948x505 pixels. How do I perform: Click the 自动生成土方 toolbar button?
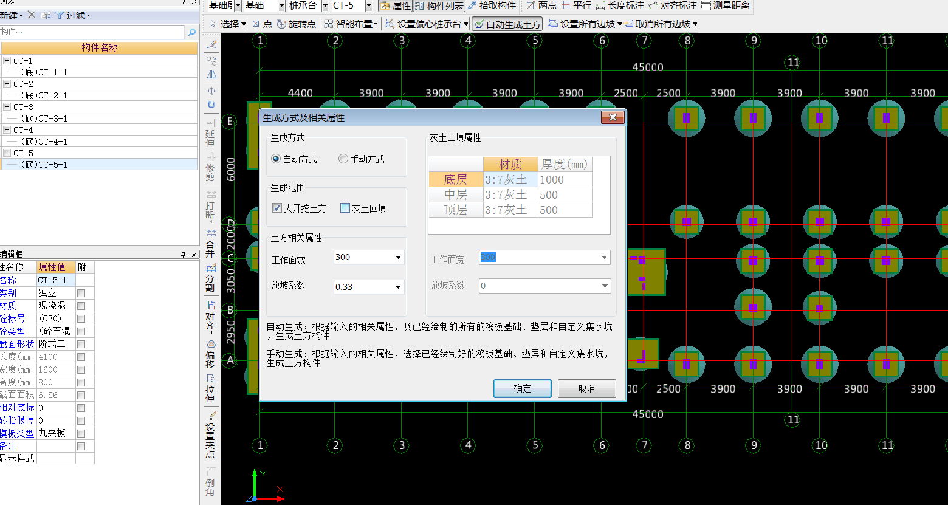click(x=507, y=24)
